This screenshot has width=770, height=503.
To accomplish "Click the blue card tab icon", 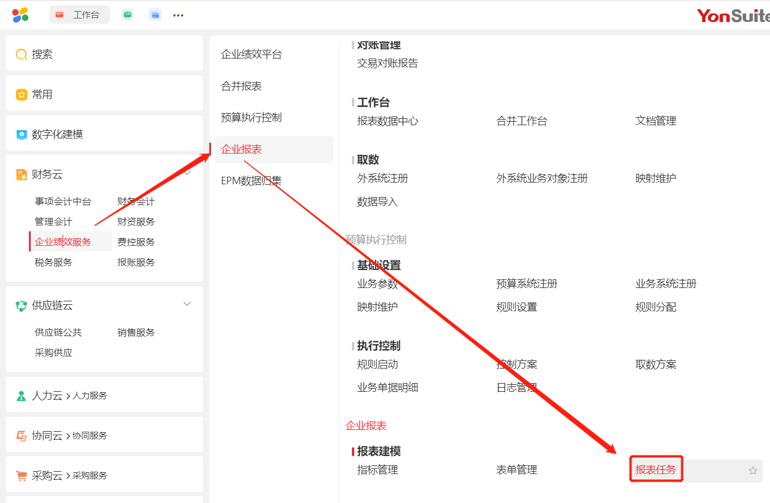I will click(x=155, y=15).
